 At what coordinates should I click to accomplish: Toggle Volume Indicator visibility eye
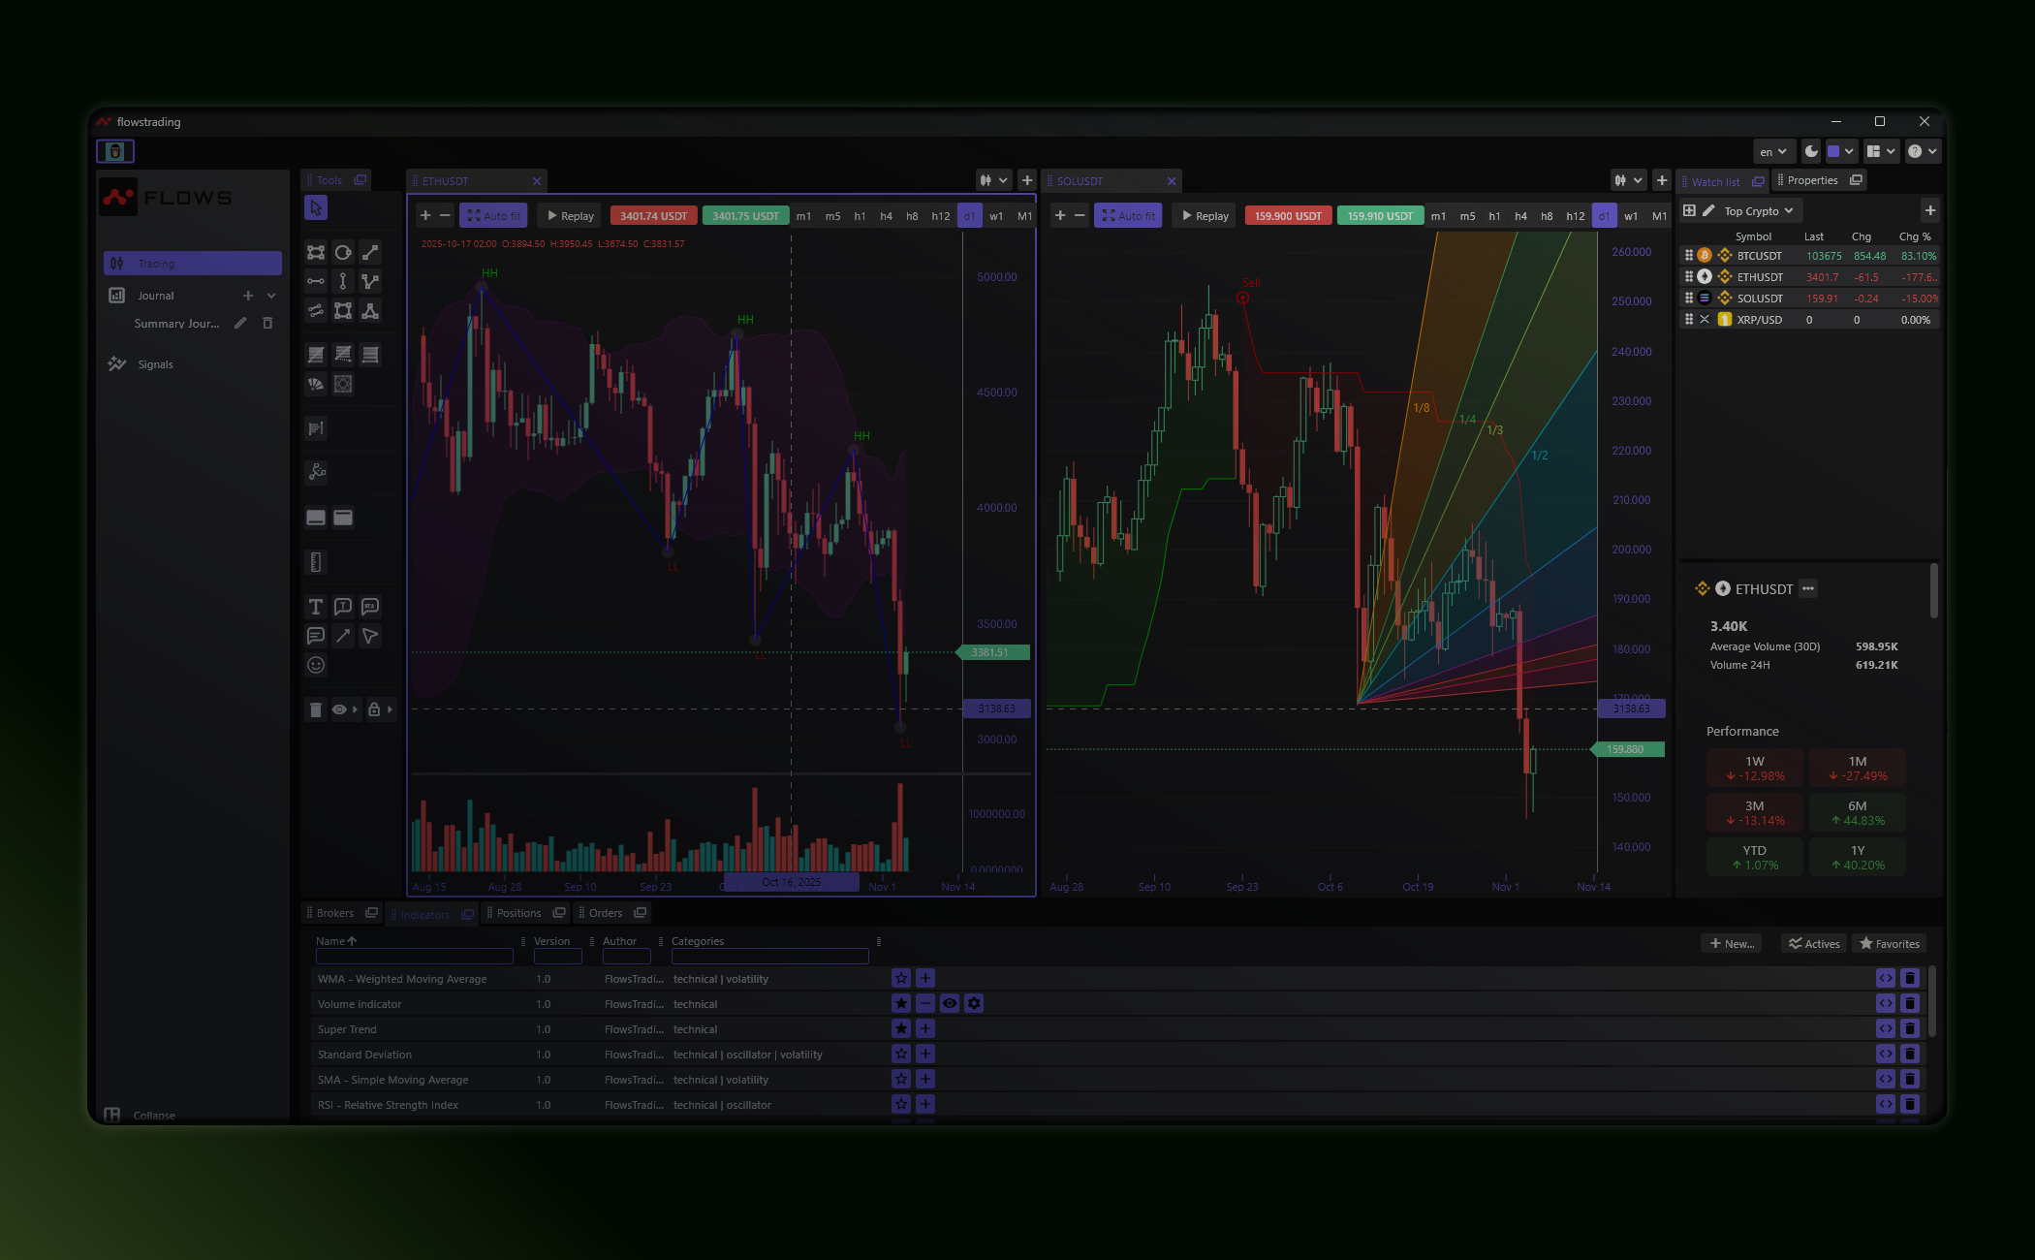click(950, 1004)
